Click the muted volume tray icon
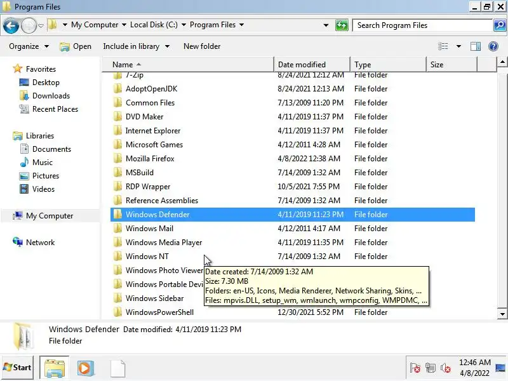This screenshot has height=381, width=508. (x=446, y=368)
